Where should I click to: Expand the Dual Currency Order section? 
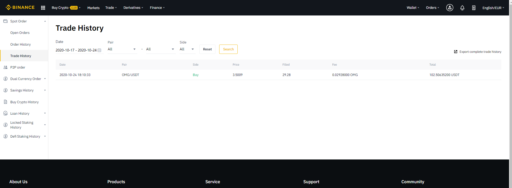[x=45, y=79]
